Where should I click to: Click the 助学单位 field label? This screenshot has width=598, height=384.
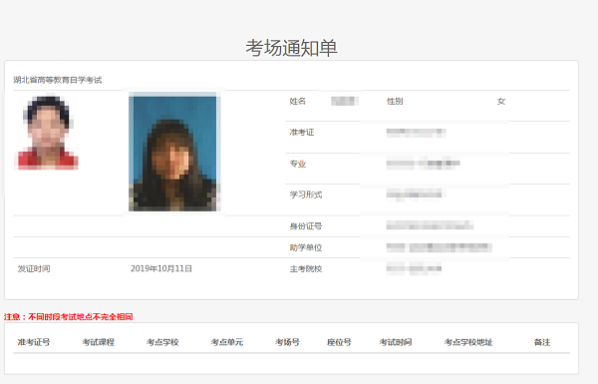point(306,247)
